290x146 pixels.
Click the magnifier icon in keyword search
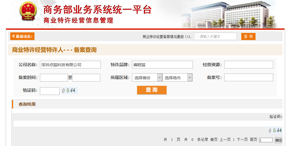pos(197,36)
